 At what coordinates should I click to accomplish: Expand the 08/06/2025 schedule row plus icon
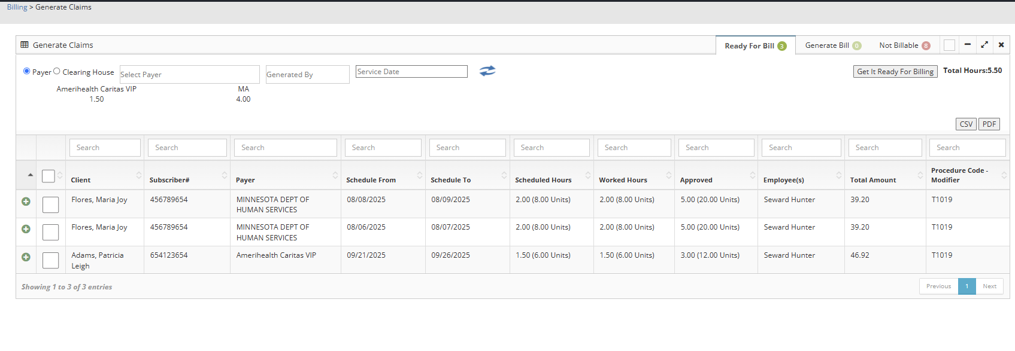[26, 229]
